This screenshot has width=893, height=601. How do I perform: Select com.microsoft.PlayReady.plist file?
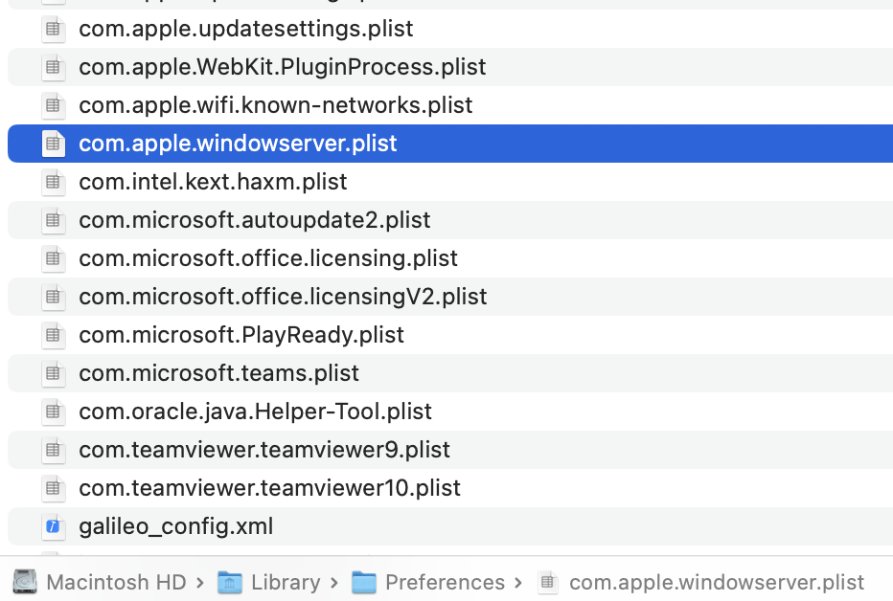tap(241, 335)
